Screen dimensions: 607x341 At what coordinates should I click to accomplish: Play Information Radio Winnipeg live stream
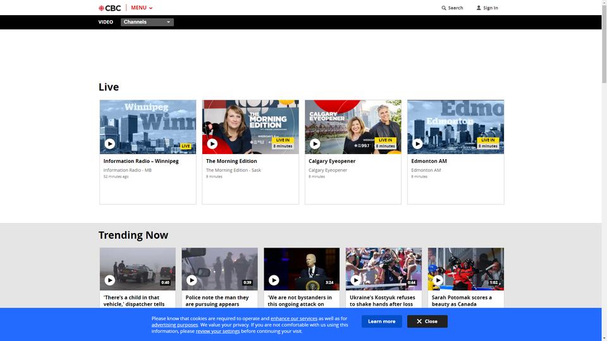(x=109, y=144)
